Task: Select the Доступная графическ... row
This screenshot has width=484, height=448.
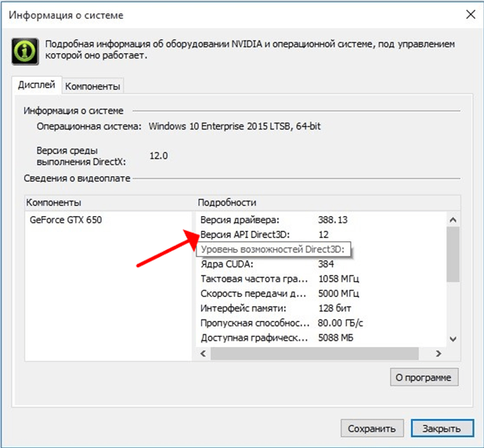Action: click(321, 338)
